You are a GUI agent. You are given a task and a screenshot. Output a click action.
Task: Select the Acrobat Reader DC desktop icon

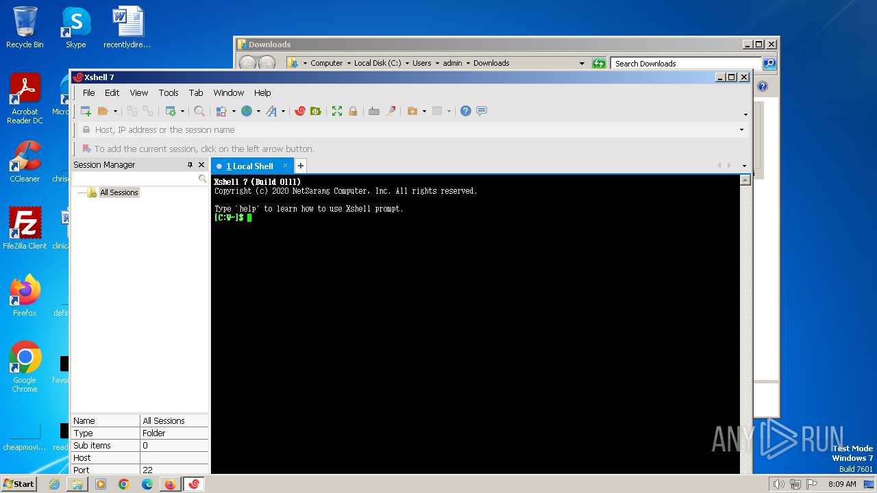[25, 99]
